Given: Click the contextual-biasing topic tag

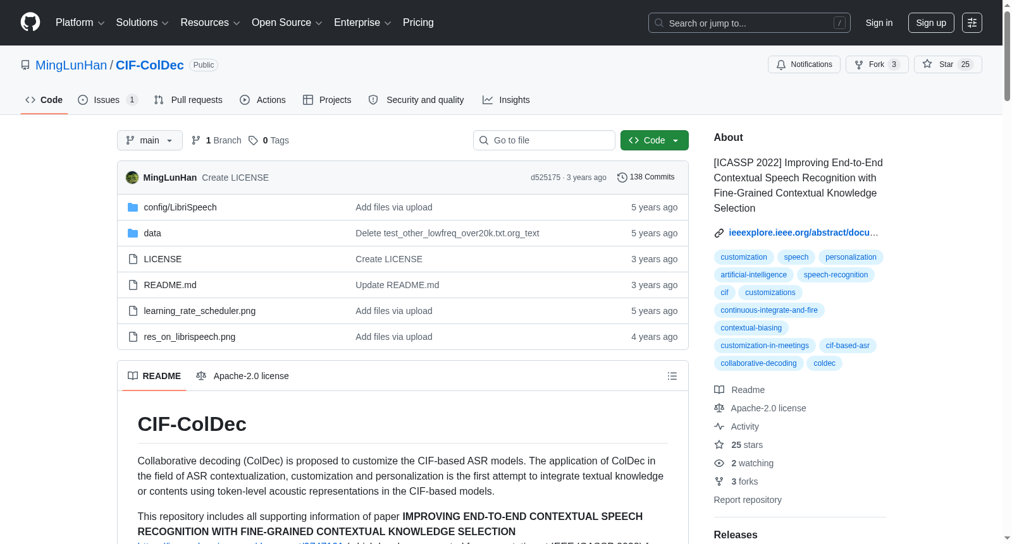Looking at the screenshot, I should click(751, 328).
